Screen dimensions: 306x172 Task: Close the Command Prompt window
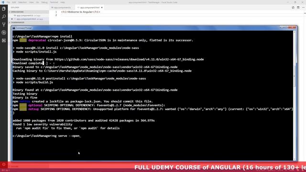[x=293, y=28]
